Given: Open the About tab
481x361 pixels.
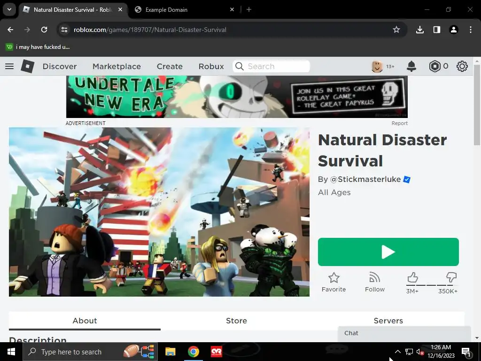Looking at the screenshot, I should (85, 321).
